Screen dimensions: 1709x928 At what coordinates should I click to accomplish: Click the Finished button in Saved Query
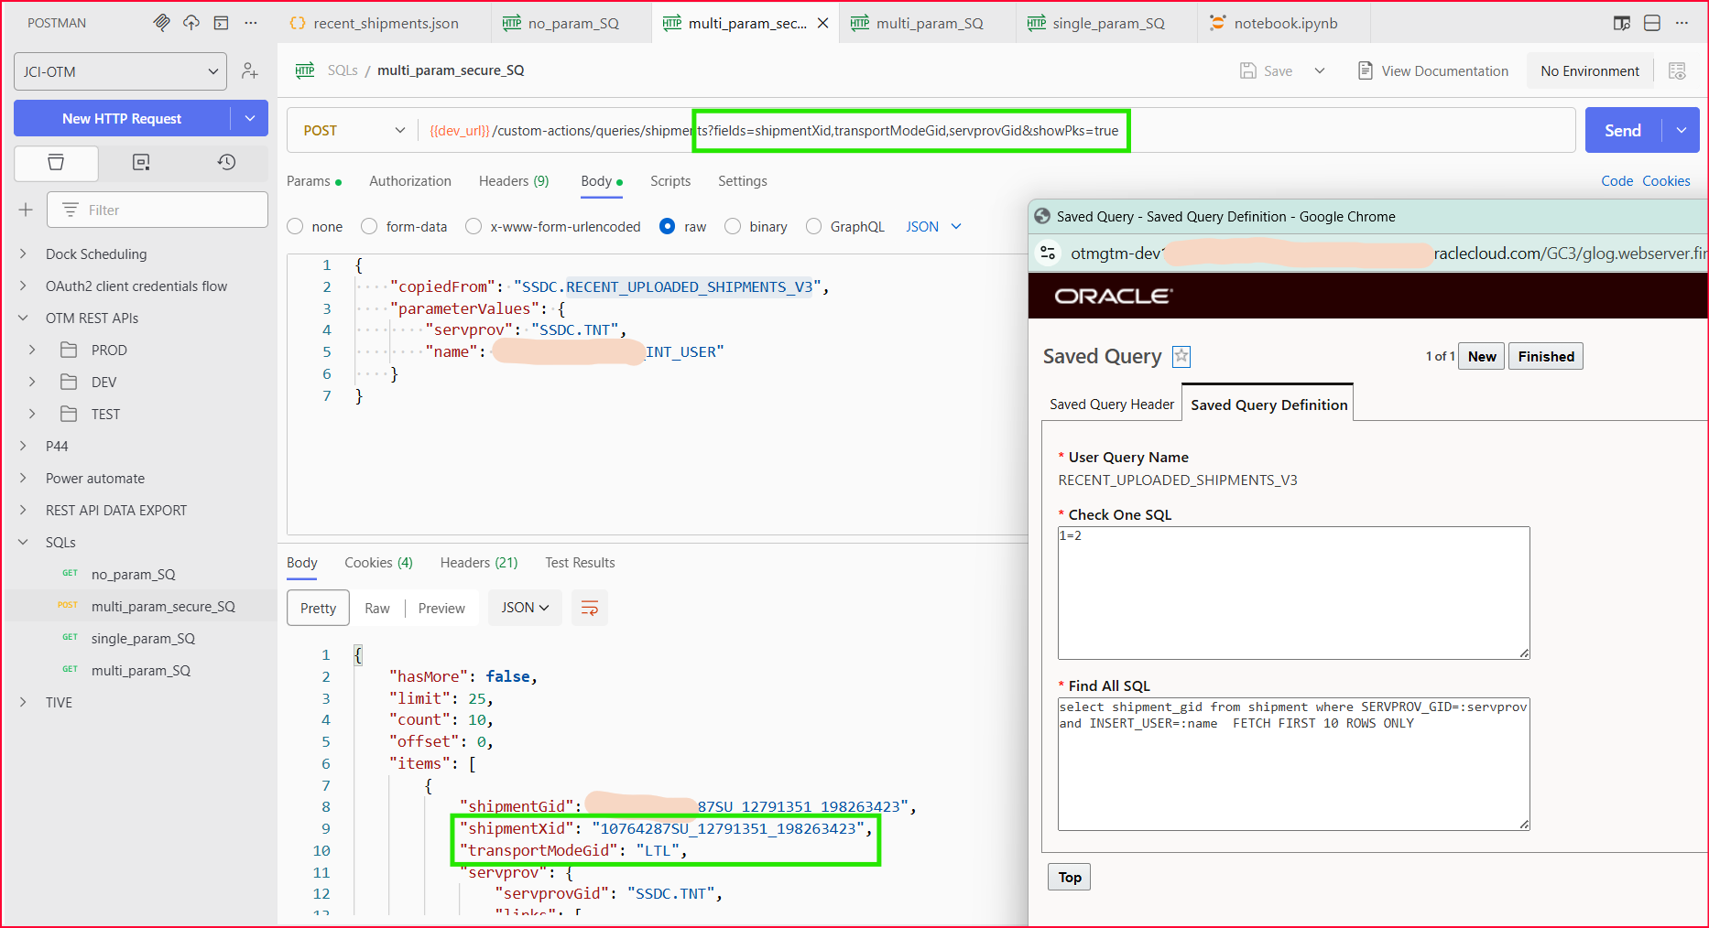[1546, 356]
